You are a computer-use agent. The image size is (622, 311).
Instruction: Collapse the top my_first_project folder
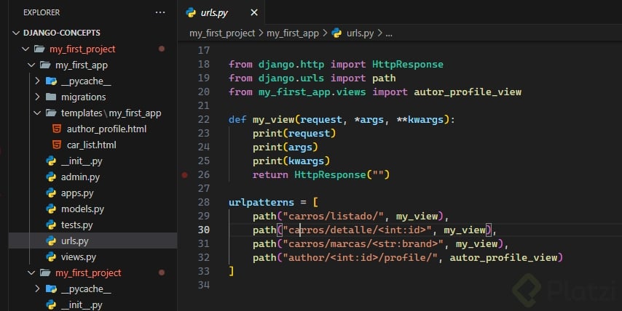click(x=25, y=49)
